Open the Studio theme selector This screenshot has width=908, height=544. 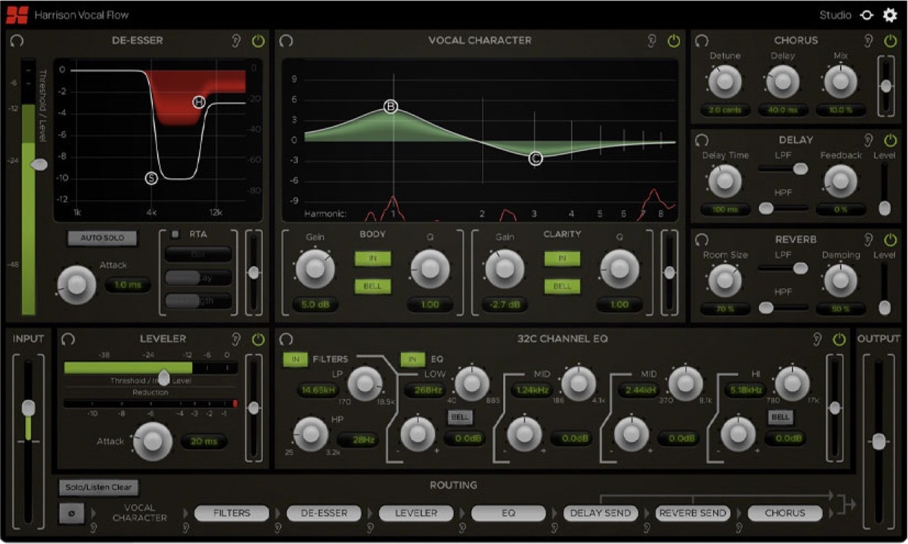tap(835, 15)
